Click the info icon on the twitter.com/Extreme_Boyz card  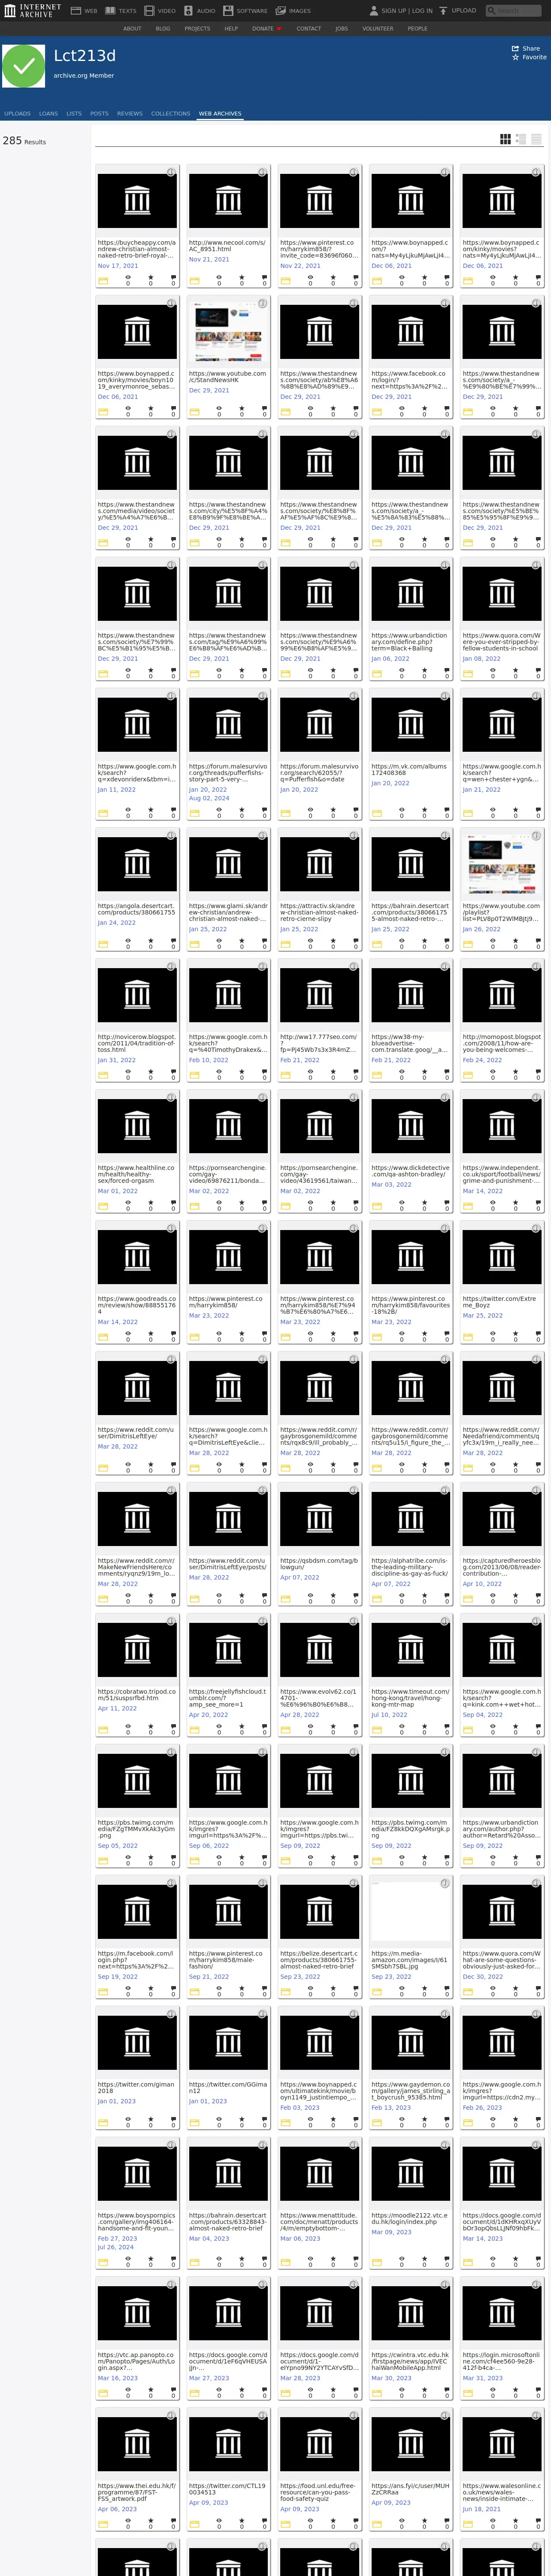(x=536, y=1228)
